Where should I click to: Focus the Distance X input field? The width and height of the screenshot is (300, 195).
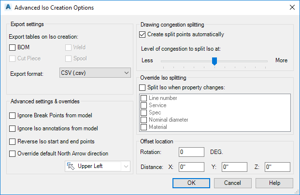pos(191,167)
